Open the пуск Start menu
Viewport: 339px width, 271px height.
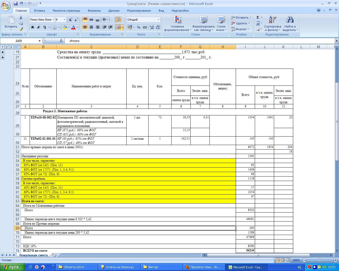tap(12, 267)
